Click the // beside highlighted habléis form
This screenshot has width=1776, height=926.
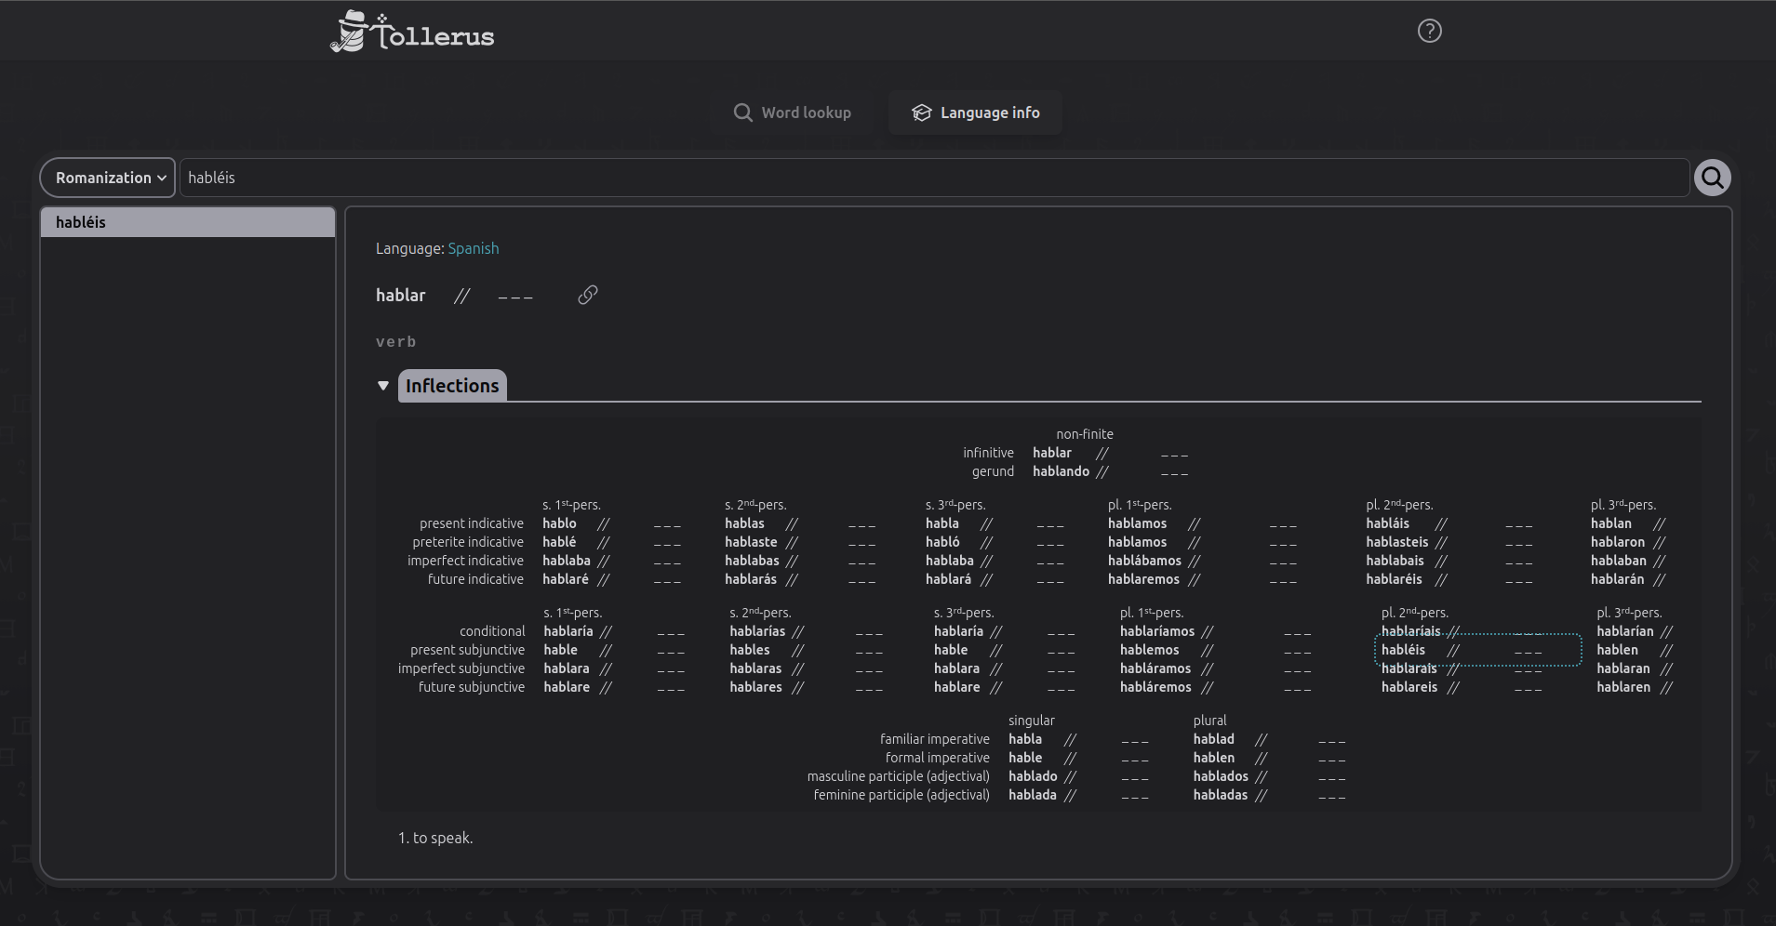point(1451,650)
